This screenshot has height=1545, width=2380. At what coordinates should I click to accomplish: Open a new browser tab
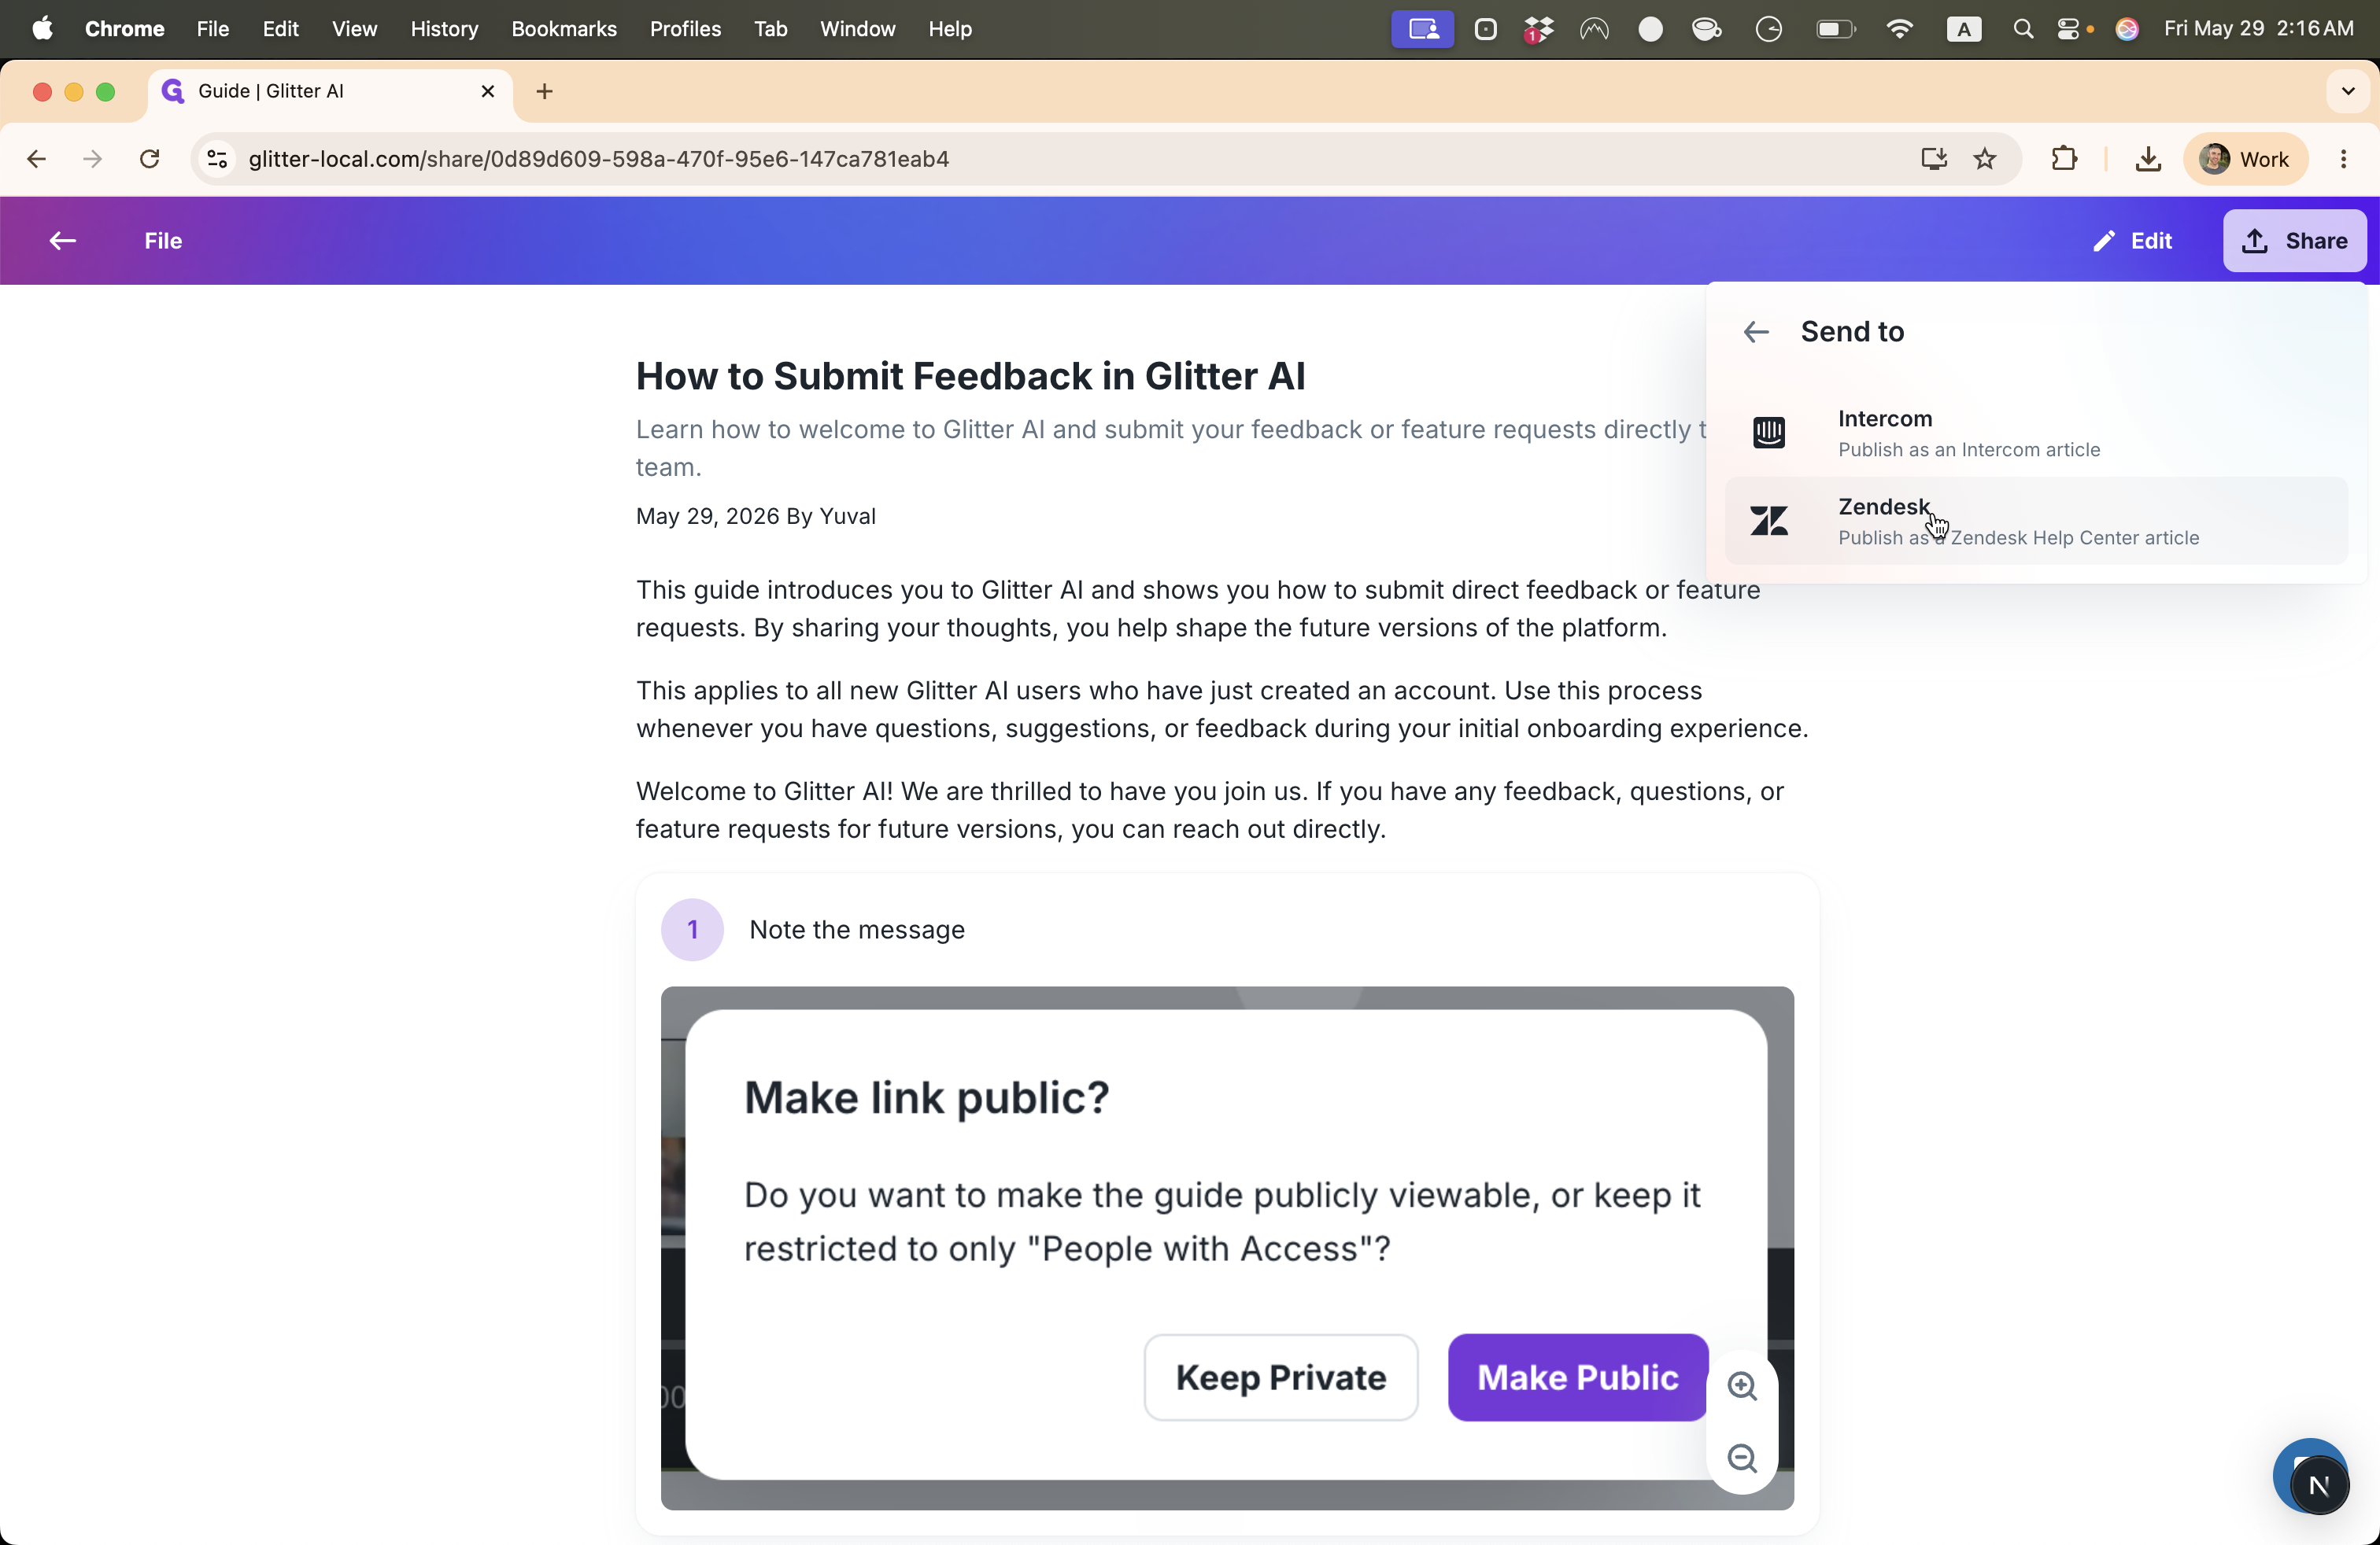(544, 92)
